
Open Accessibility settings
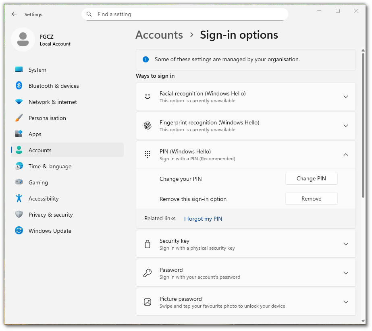tap(67, 199)
